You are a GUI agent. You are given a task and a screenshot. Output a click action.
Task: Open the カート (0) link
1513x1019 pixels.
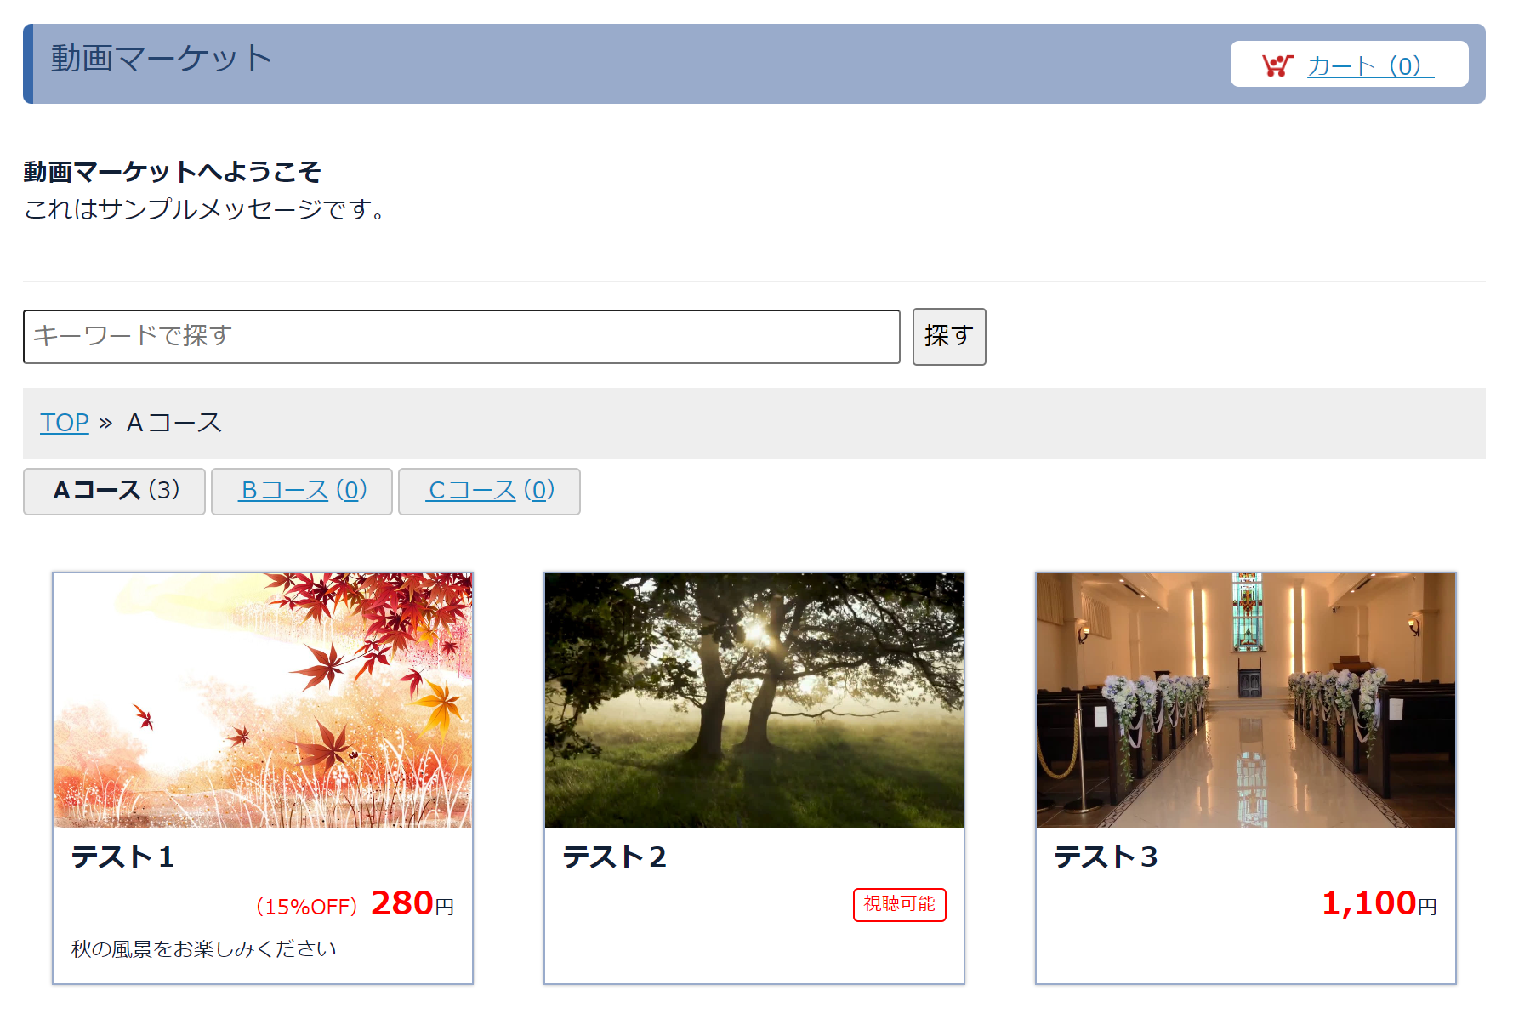point(1370,65)
